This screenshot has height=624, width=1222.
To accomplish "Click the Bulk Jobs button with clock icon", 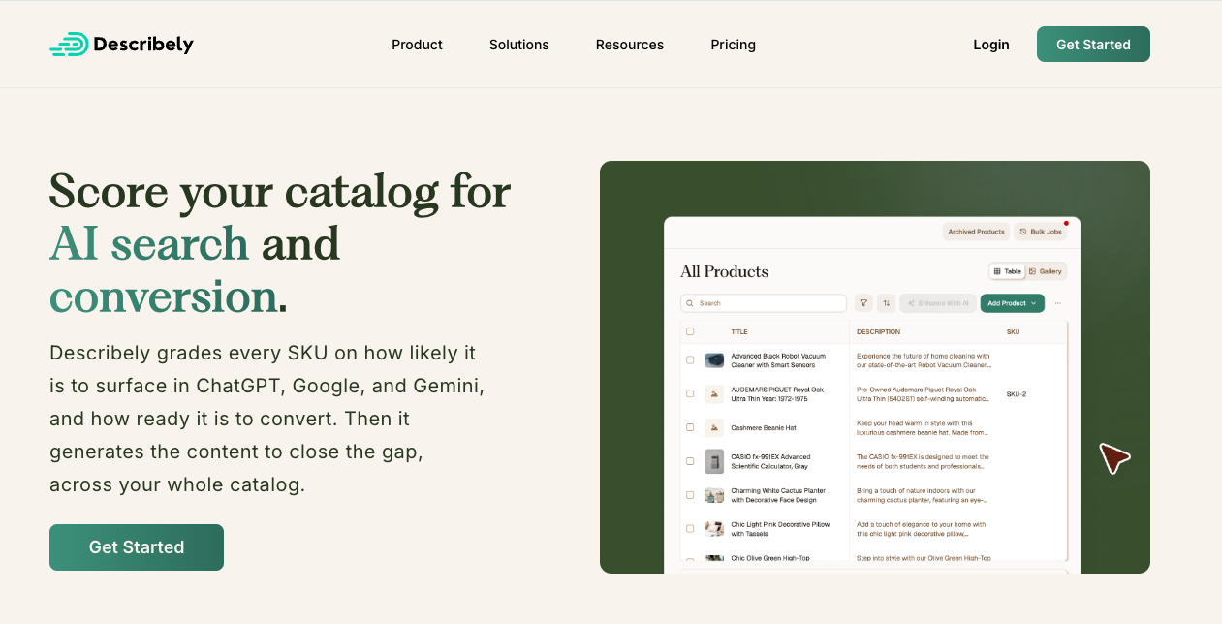I will (x=1041, y=232).
